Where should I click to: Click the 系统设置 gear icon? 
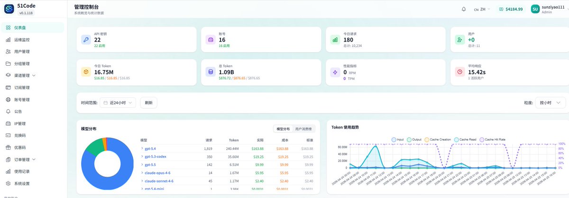click(x=8, y=183)
